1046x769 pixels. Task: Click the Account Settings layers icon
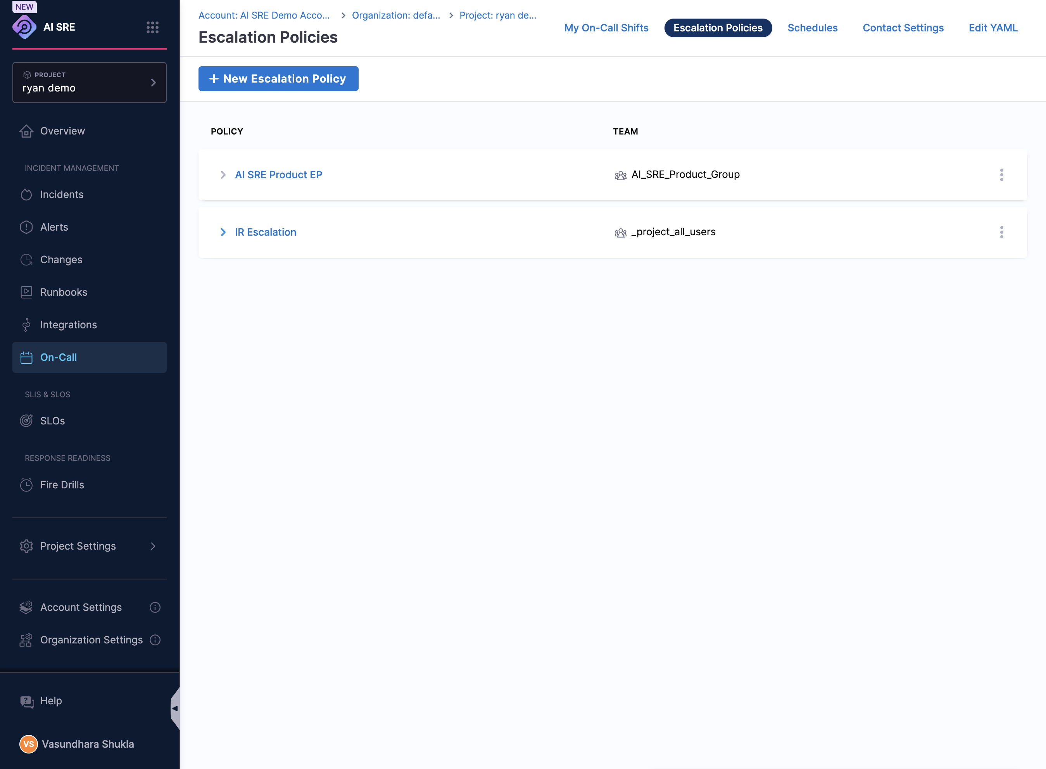click(x=26, y=607)
